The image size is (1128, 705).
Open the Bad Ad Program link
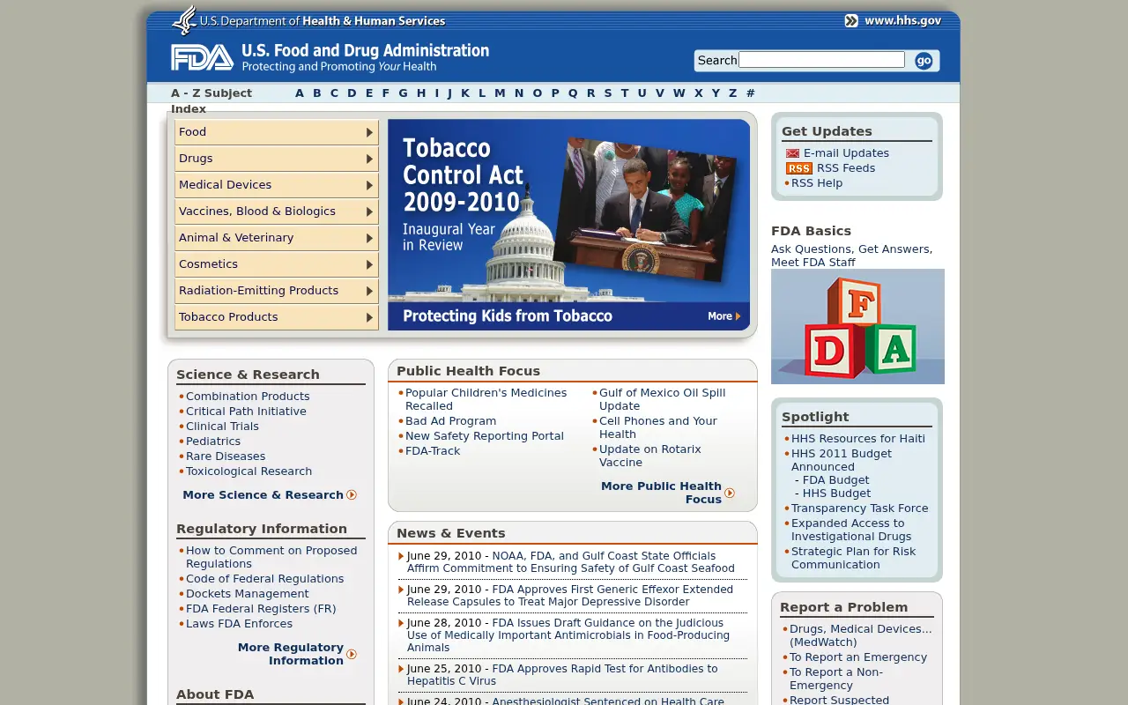450,421
